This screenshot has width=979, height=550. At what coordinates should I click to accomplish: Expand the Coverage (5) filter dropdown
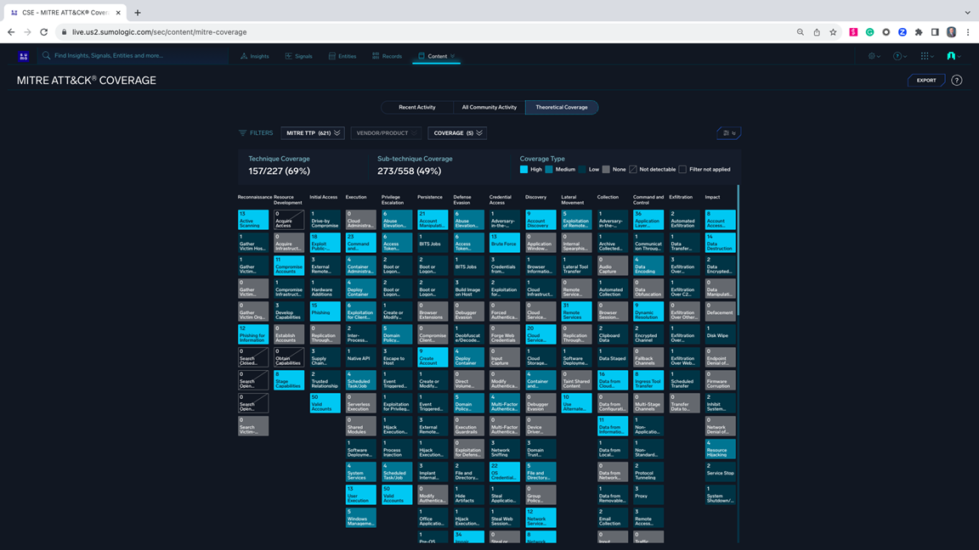tap(457, 133)
